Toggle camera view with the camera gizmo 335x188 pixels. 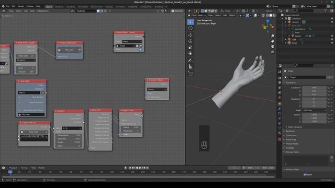272,46
